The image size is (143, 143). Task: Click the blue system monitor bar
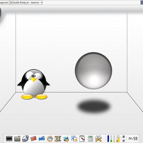[108, 139]
